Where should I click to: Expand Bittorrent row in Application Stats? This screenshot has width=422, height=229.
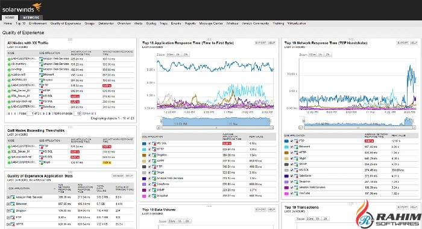(8, 204)
